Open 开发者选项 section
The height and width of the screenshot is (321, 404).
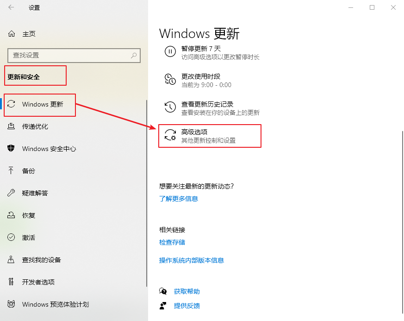pyautogui.click(x=38, y=282)
